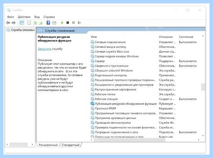
Task: Pause the service with the pause button
Action: coord(74,23)
